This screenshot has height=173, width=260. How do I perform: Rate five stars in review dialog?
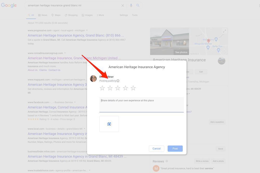pyautogui.click(x=133, y=88)
